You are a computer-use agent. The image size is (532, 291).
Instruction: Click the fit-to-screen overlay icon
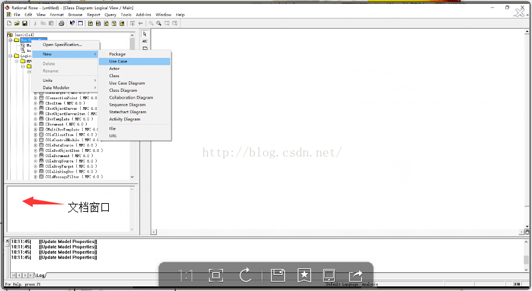pyautogui.click(x=216, y=276)
